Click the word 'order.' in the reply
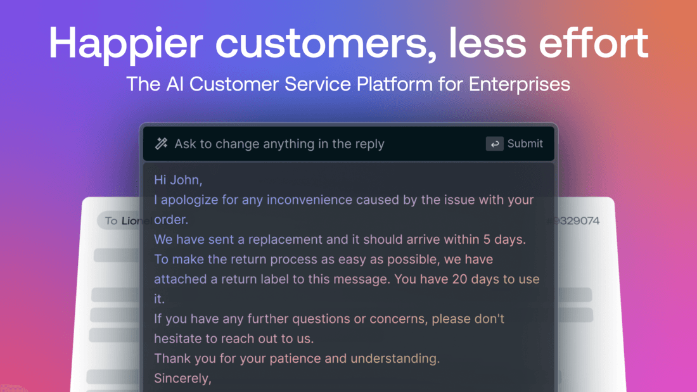Screen dimensions: 697x392 click(x=171, y=220)
